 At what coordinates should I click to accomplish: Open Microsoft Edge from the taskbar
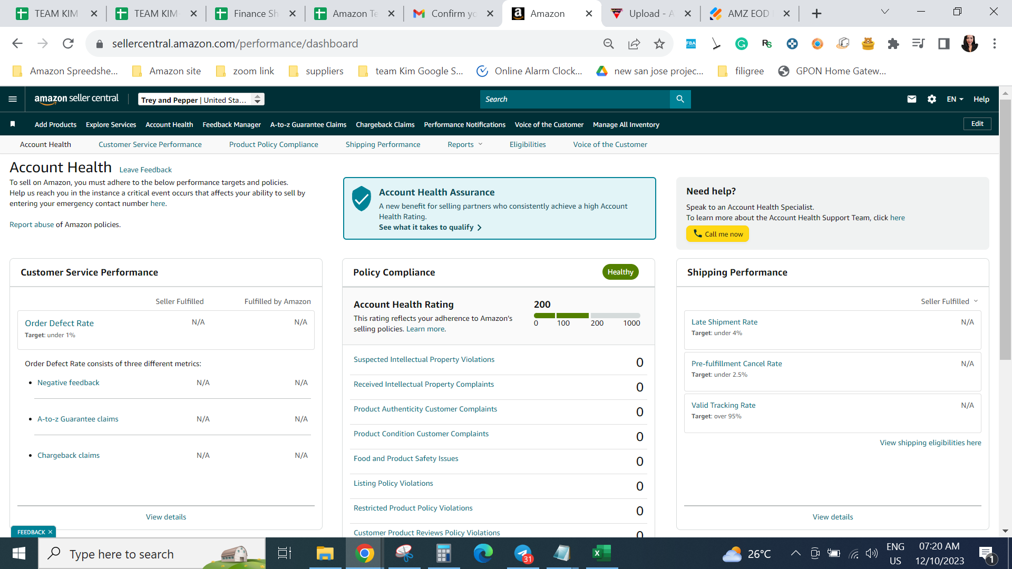[x=483, y=554]
